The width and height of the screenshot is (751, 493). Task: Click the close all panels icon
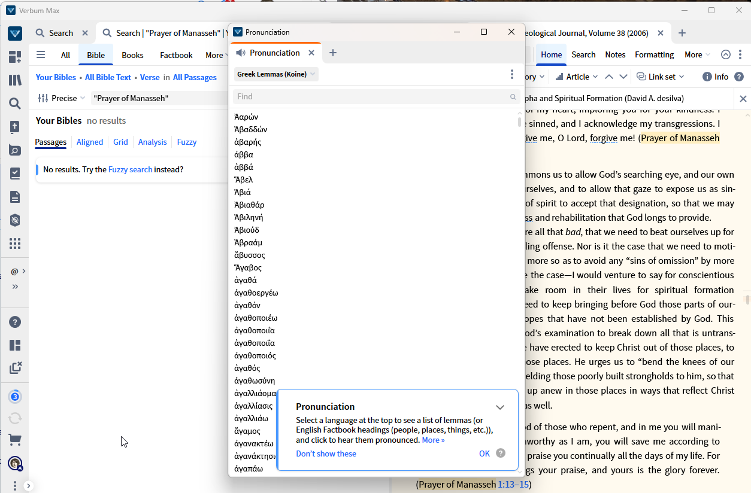pyautogui.click(x=15, y=368)
